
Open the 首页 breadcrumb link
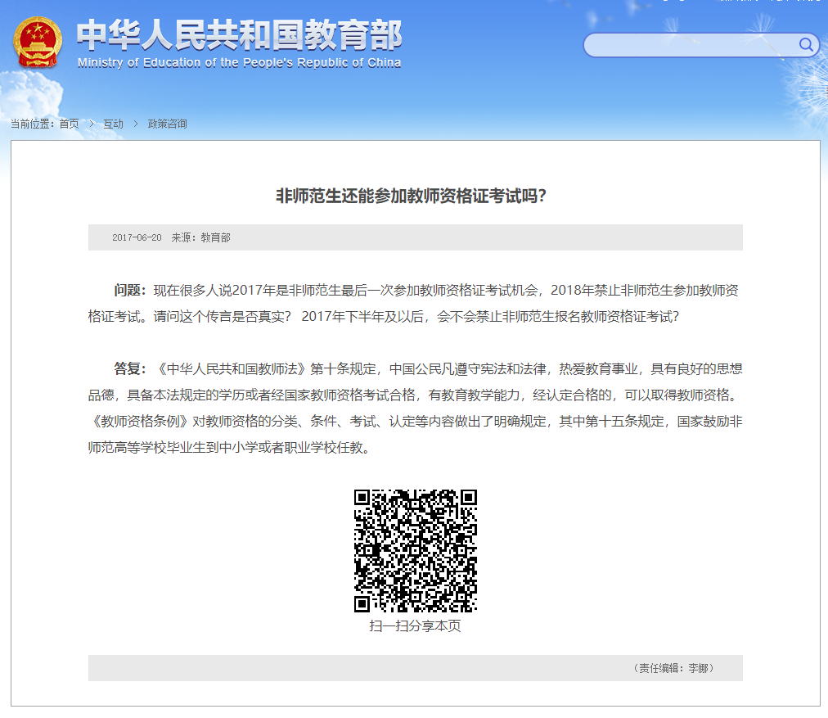tap(70, 123)
